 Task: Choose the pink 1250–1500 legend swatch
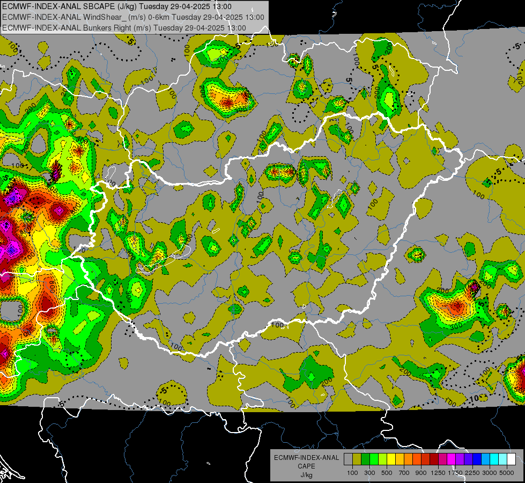pos(442,459)
